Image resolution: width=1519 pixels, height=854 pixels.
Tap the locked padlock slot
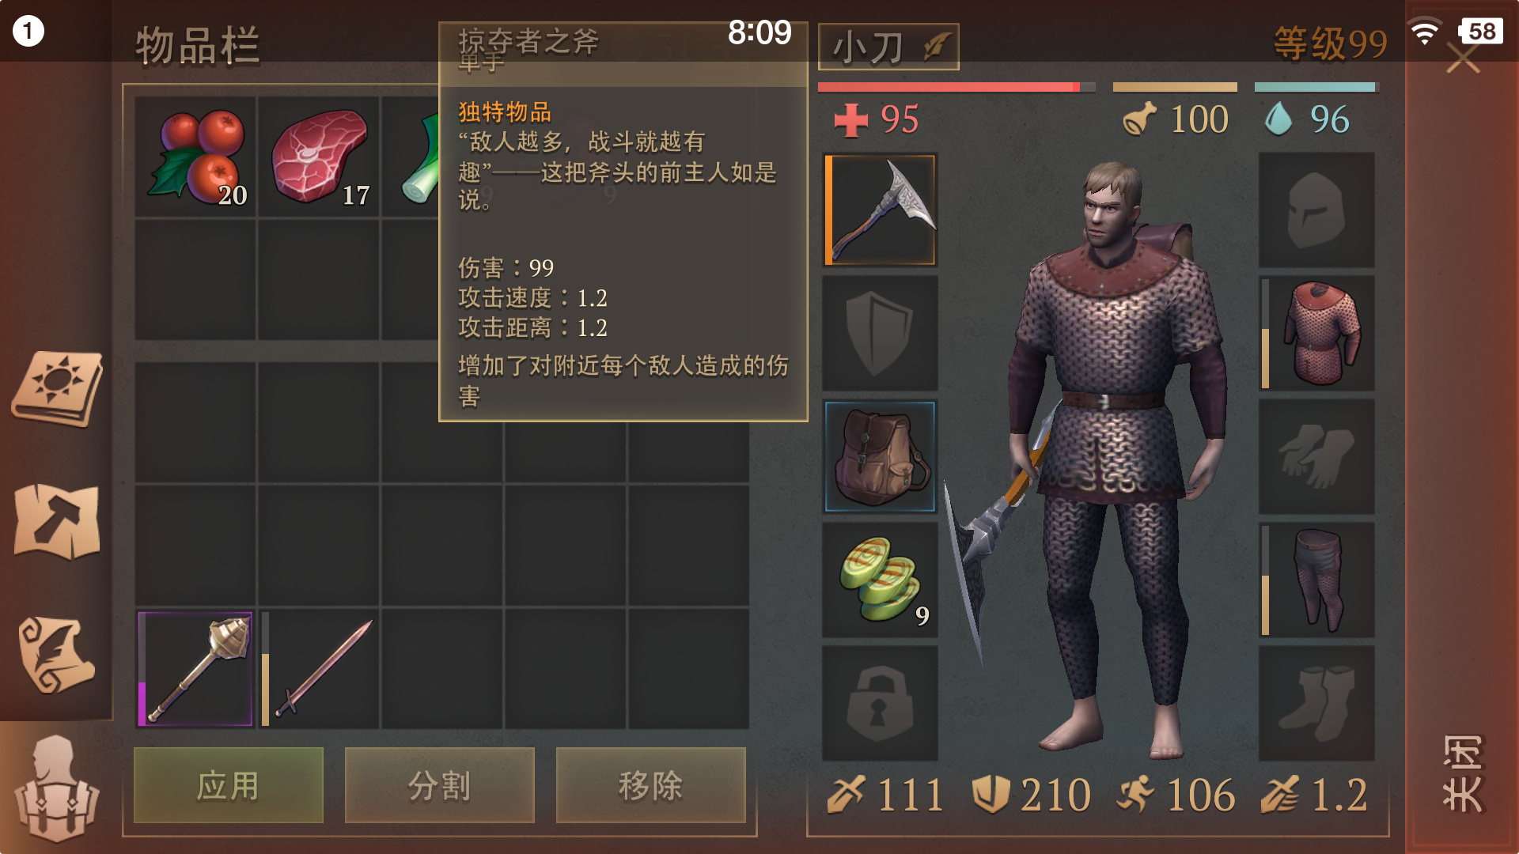[880, 704]
